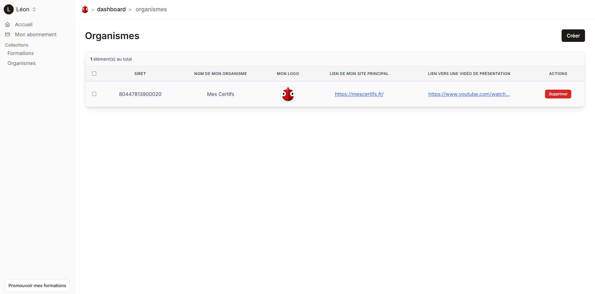Viewport: 595px width, 294px height.
Task: Open Mon abonnement page
Action: tap(36, 34)
